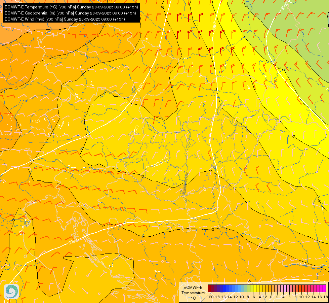Screen dimensions: 329x303
Task: Click the °C unit label in the legend
Action: (193, 298)
